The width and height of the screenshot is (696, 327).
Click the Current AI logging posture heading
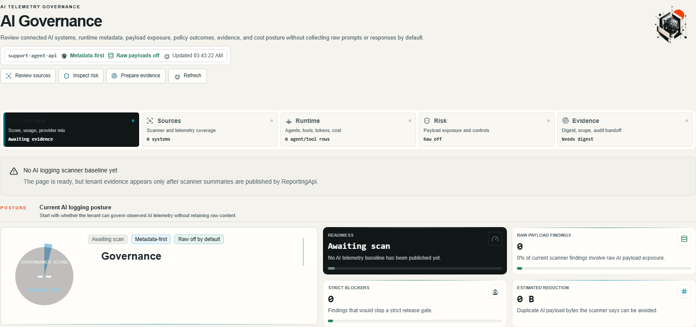(75, 208)
